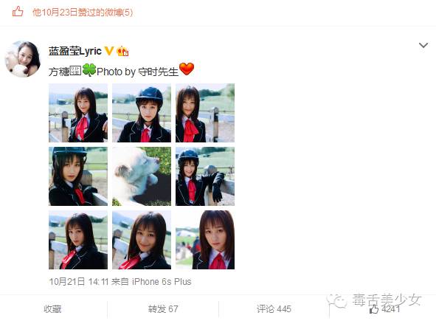This screenshot has width=436, height=321.
Task: Open the 10月21日 14:11 timestamp link
Action: tap(79, 281)
